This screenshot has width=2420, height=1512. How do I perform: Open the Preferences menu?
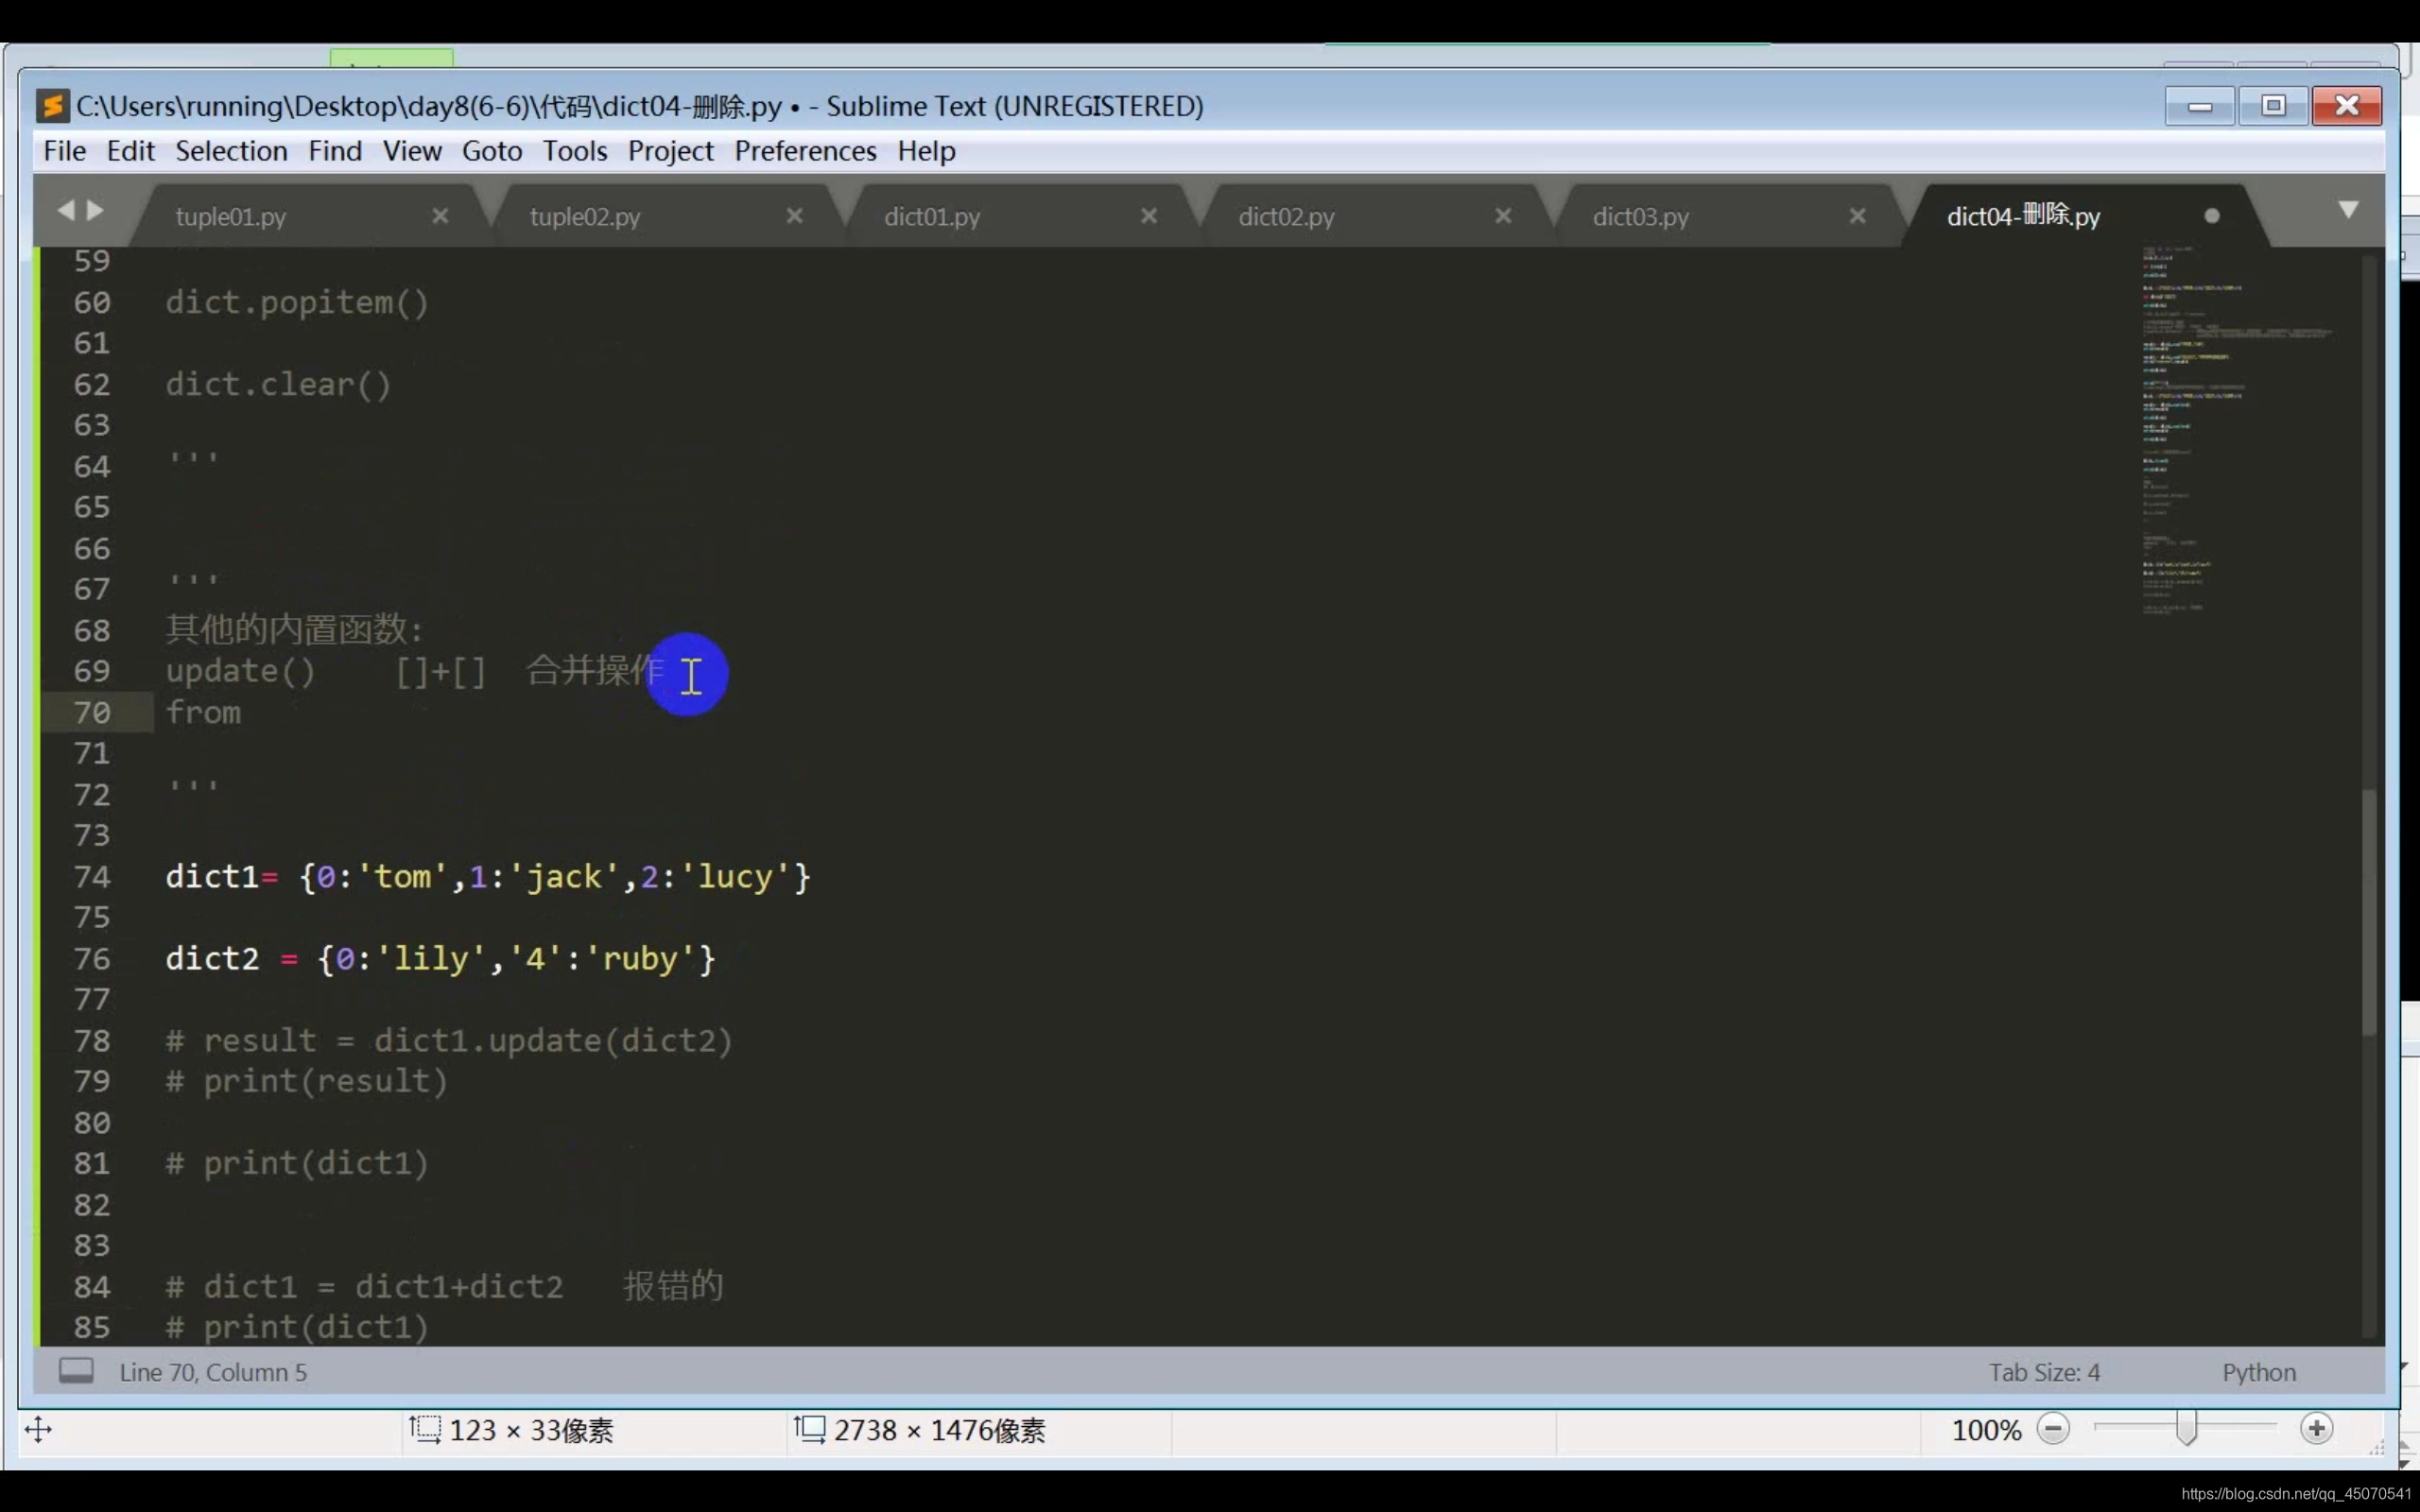(805, 151)
